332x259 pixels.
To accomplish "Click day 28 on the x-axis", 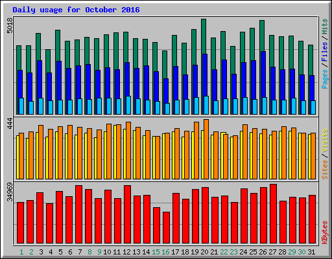I will tap(282, 252).
